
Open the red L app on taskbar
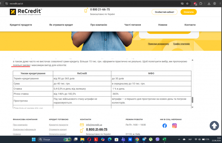(x=96, y=140)
